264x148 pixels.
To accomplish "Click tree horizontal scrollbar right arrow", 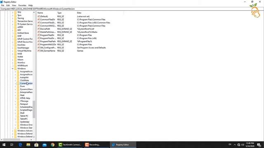I will (31, 140).
